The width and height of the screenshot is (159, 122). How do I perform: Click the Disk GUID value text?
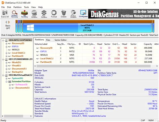tap(92, 76)
